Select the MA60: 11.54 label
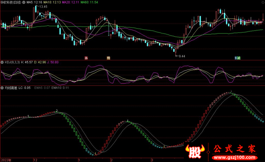 (89, 2)
